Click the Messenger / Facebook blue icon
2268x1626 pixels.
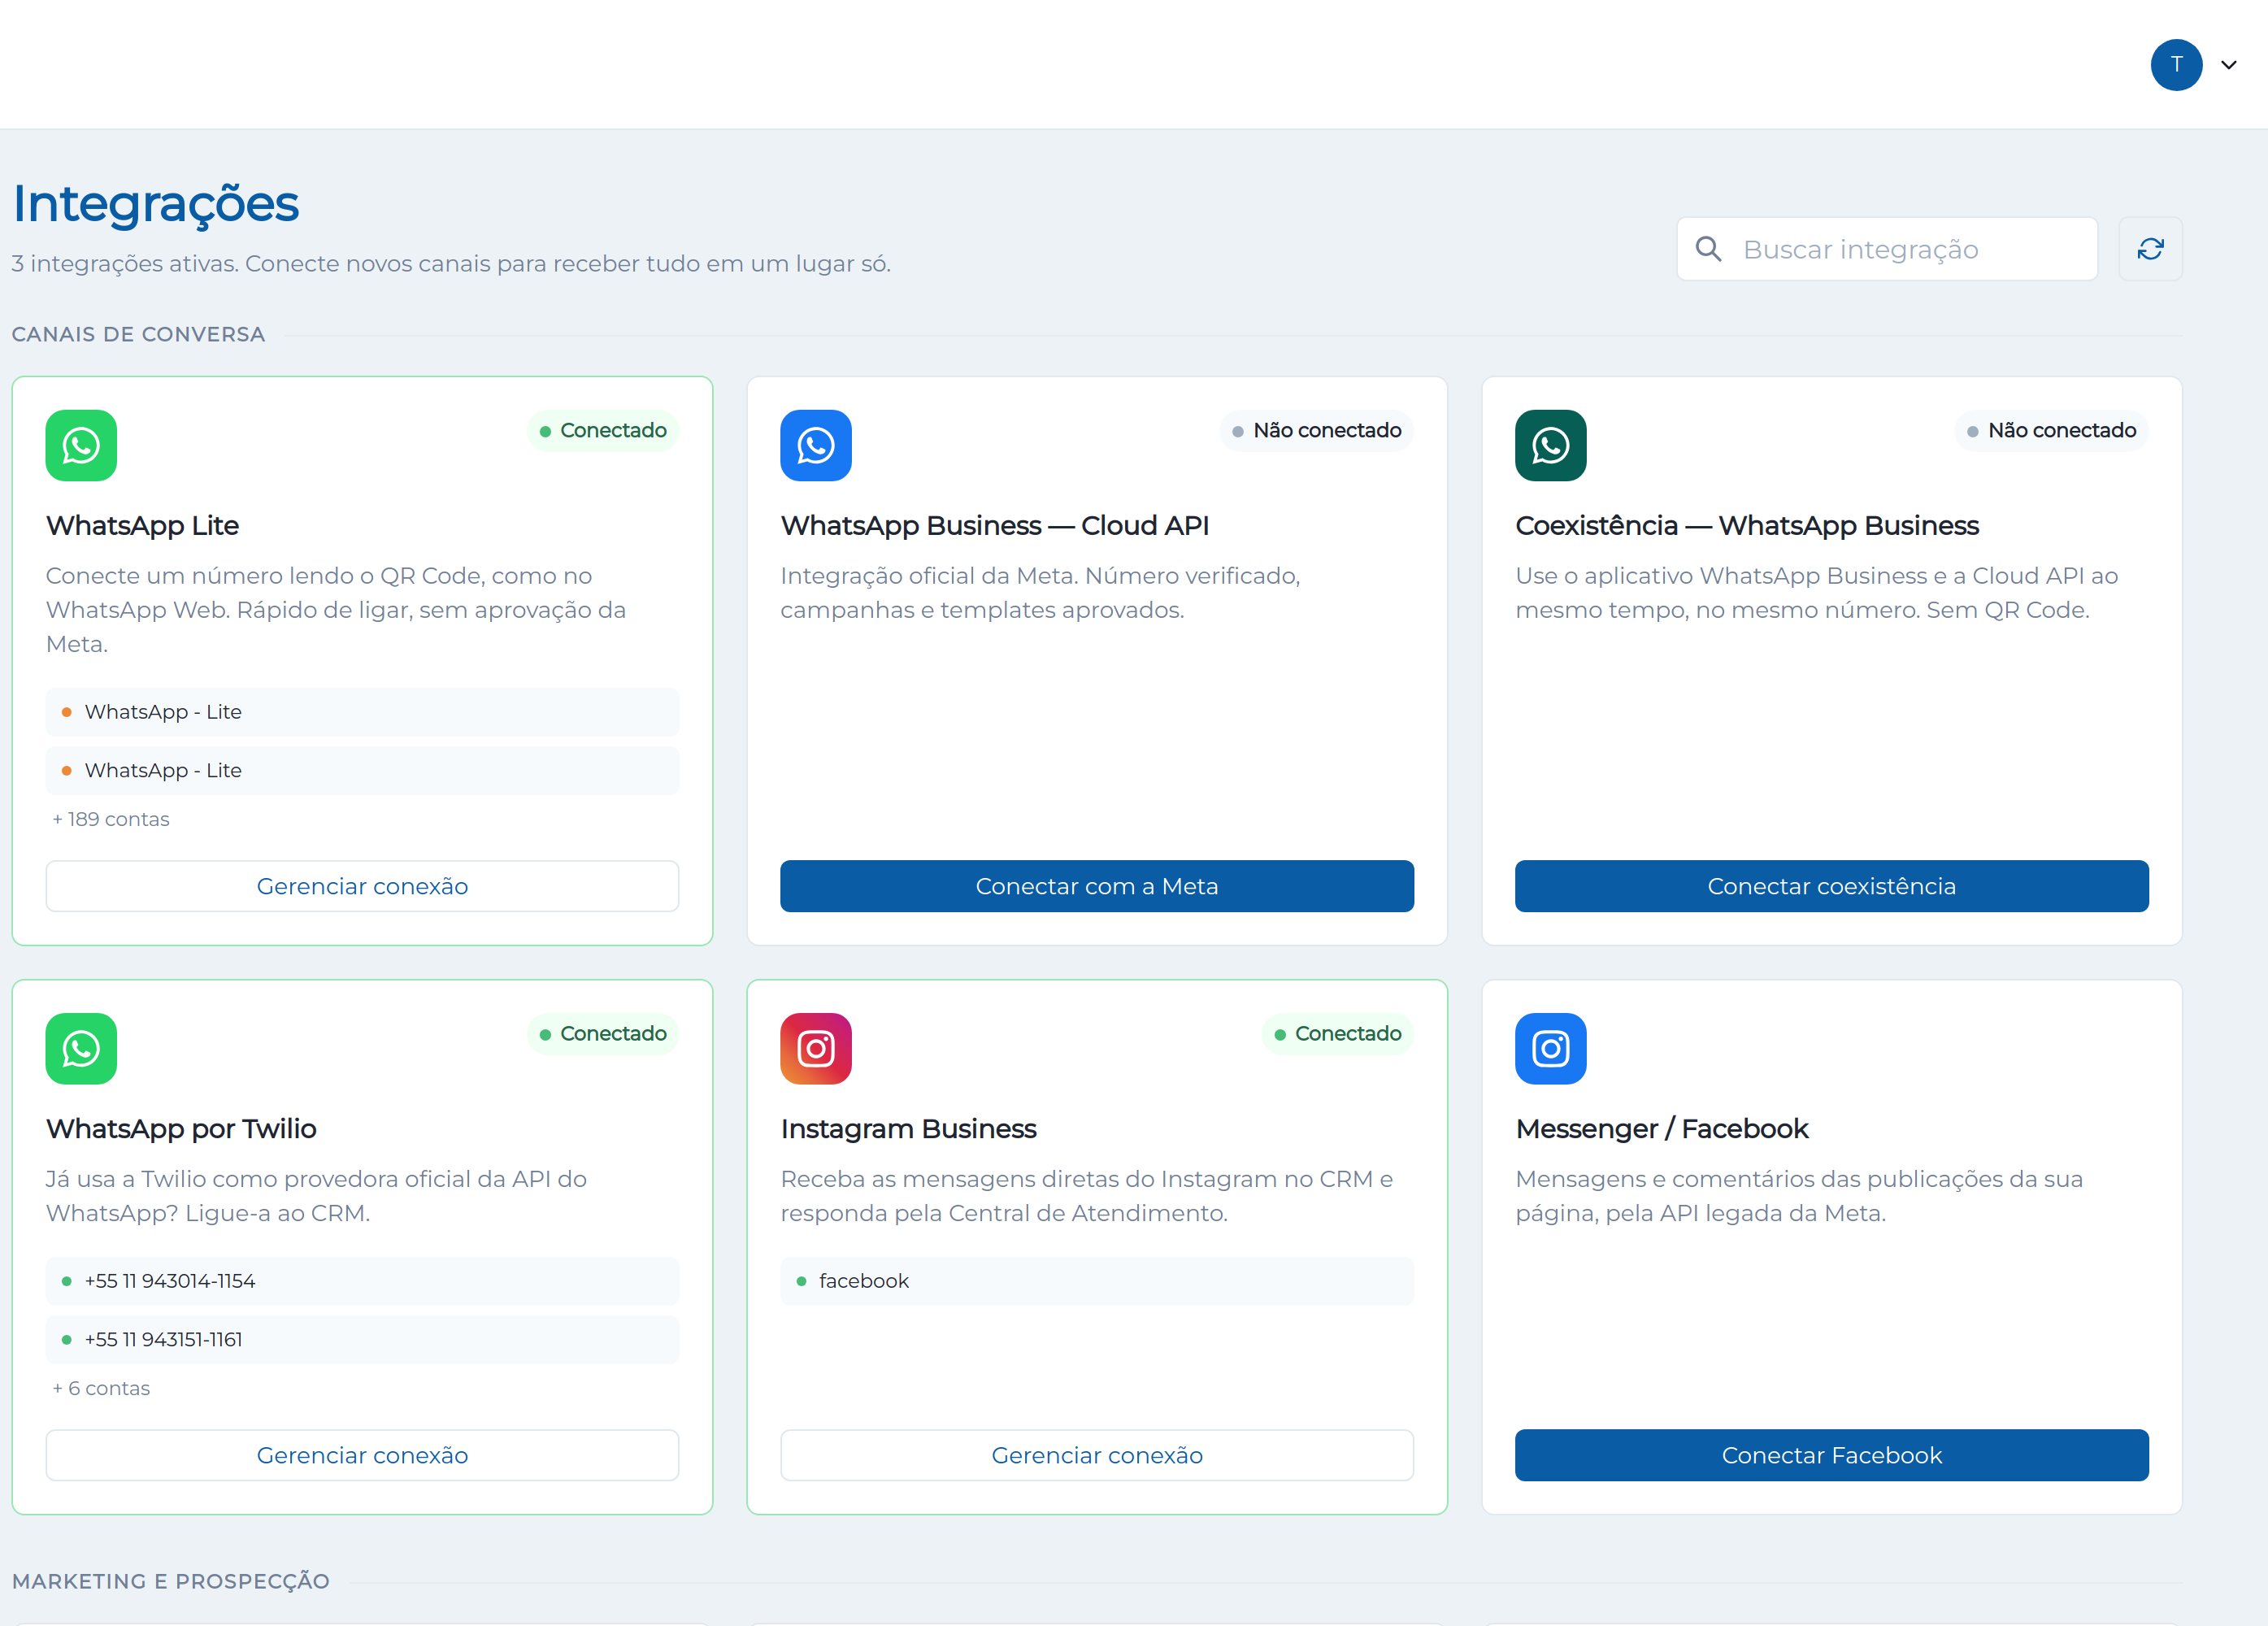(x=1551, y=1049)
